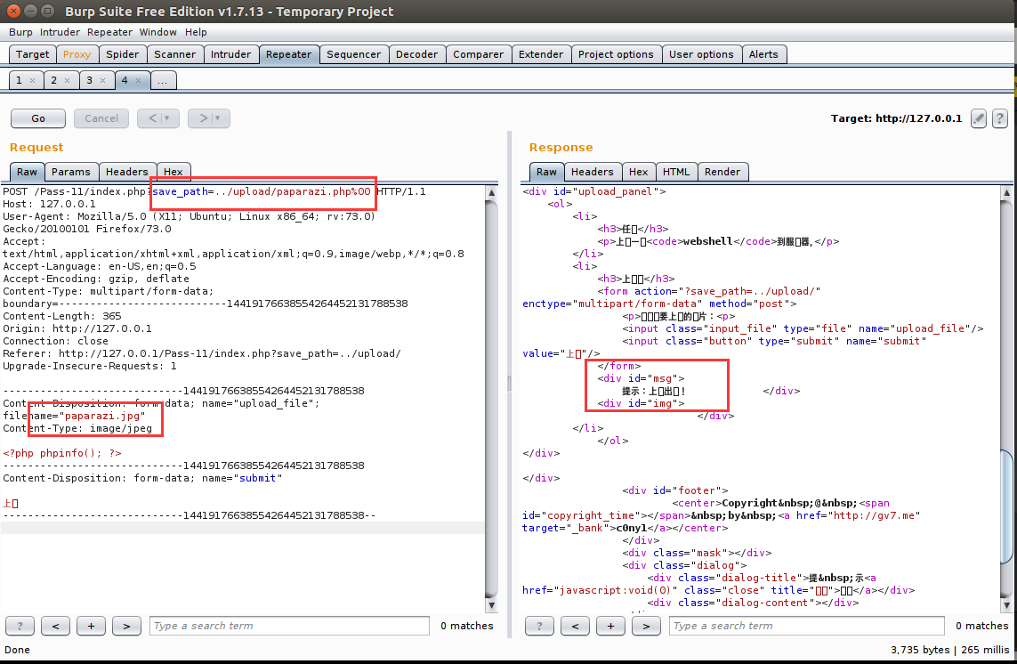Open the User options tab

pos(701,54)
